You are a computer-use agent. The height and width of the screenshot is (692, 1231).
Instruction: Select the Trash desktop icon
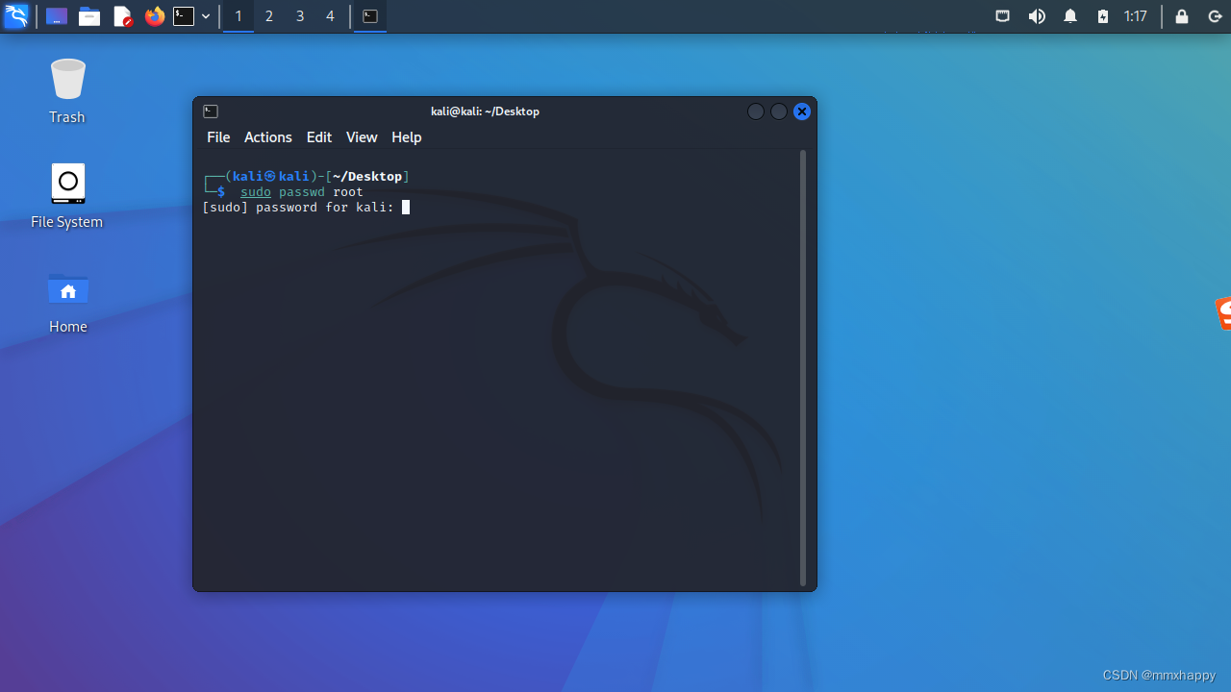pos(67,91)
